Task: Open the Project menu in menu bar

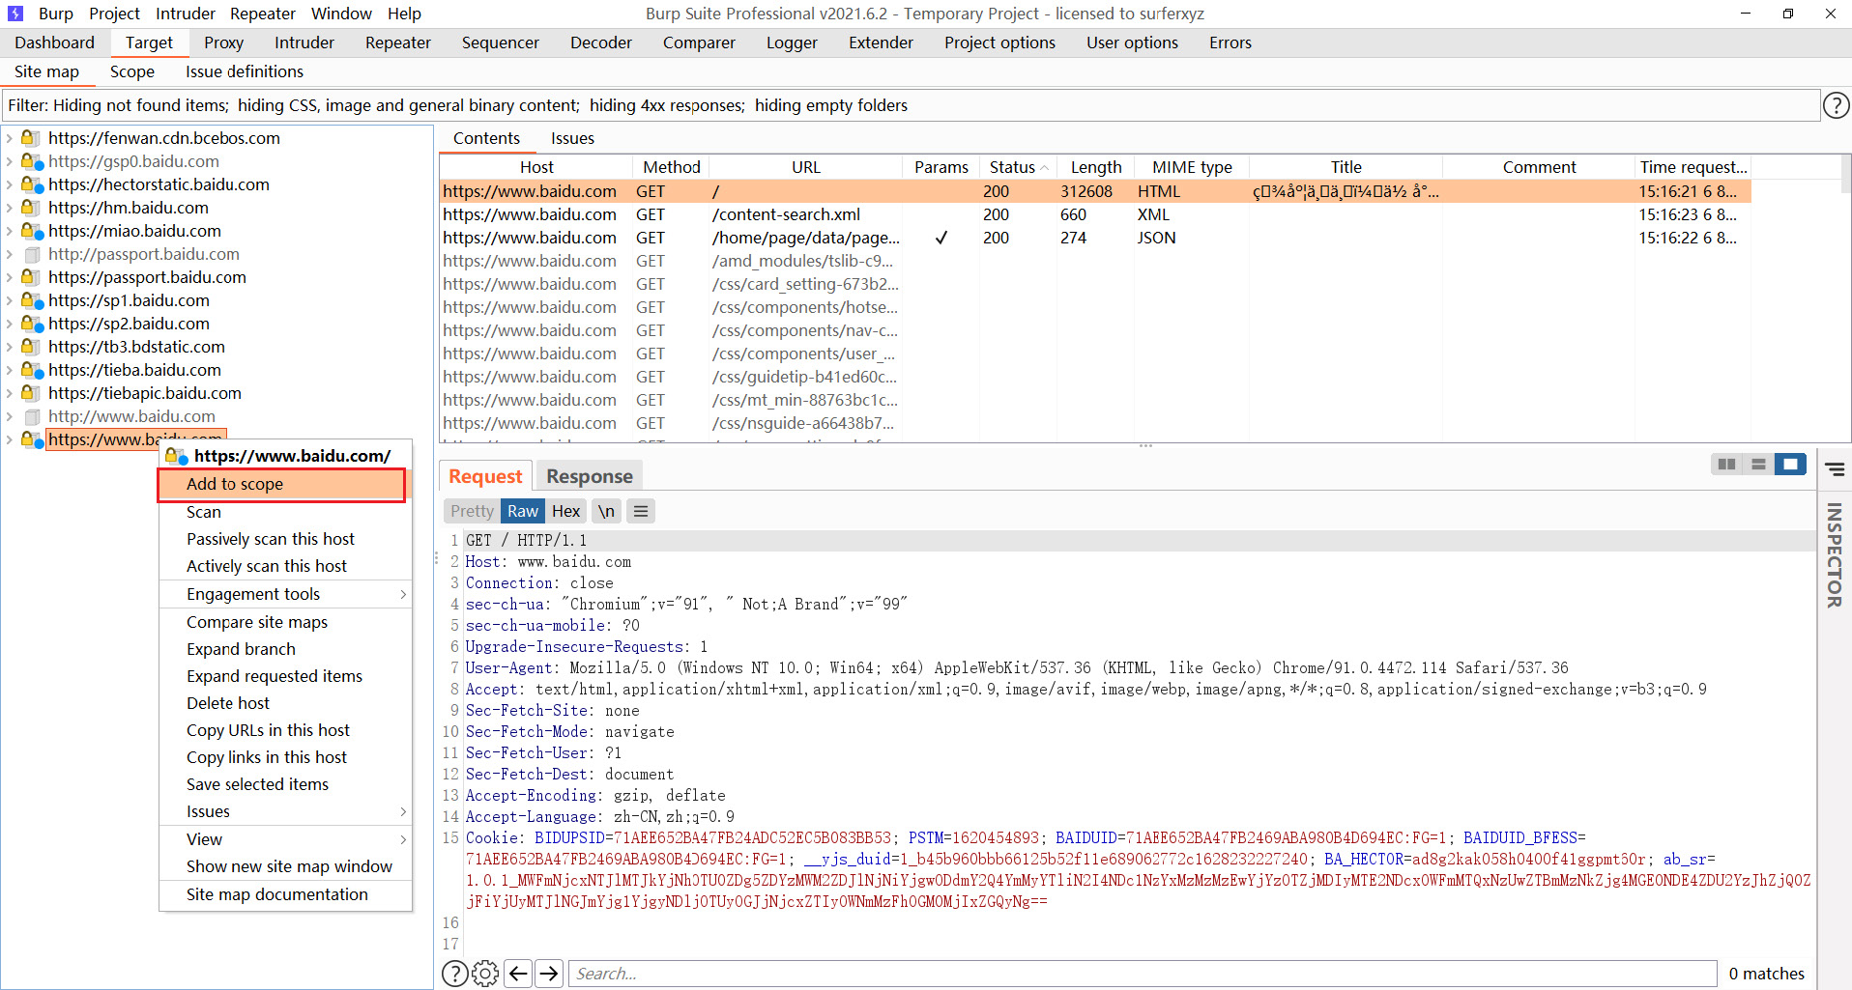Action: pyautogui.click(x=114, y=14)
